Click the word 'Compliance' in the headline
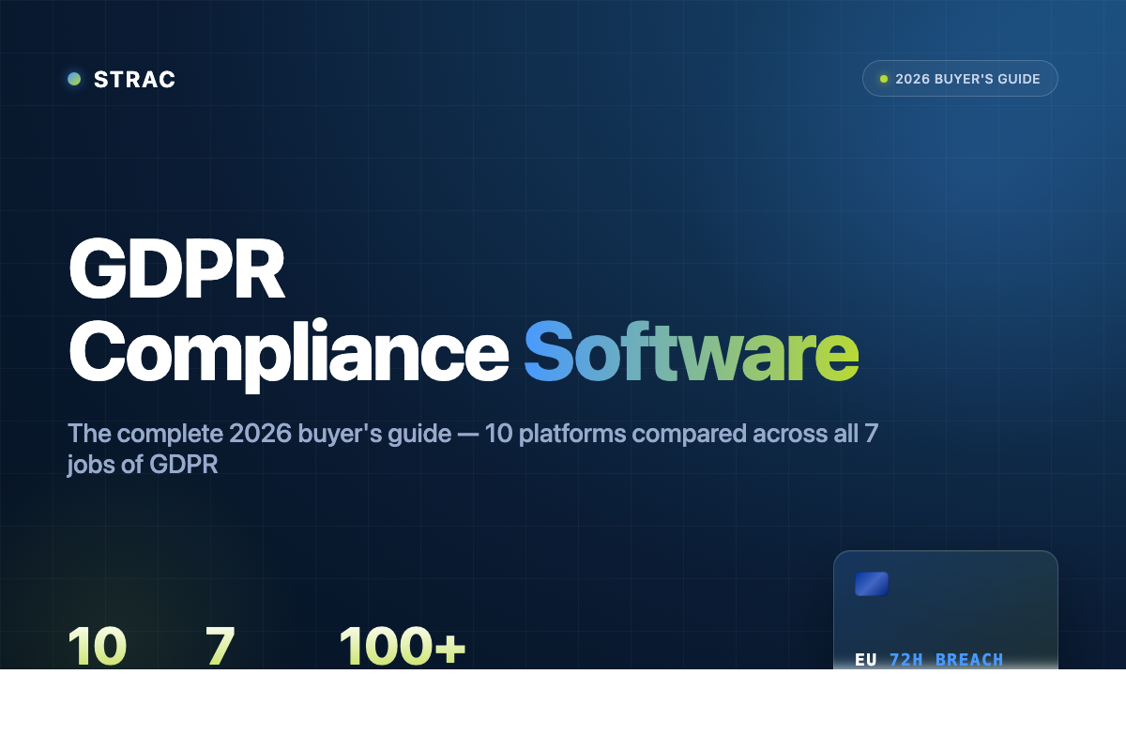The height and width of the screenshot is (751, 1126). (288, 353)
